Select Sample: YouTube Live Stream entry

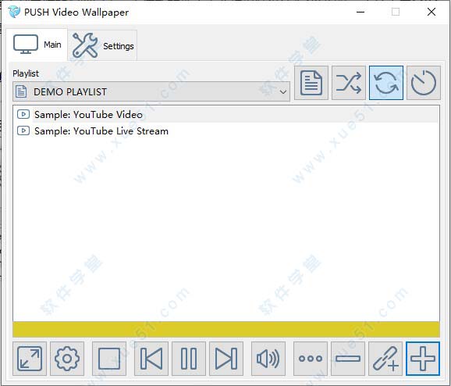click(226, 131)
